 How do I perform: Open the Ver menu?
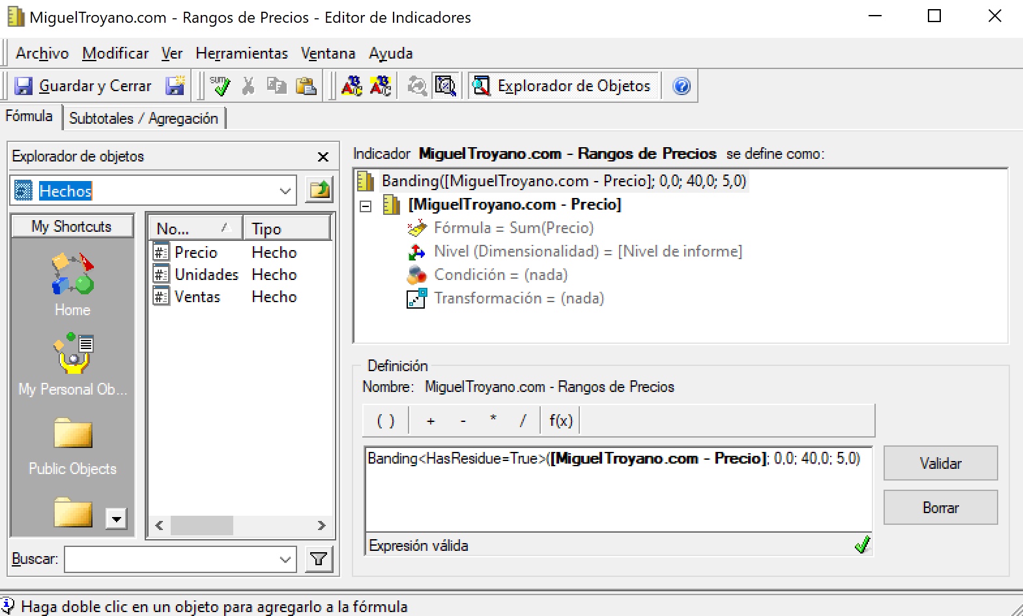pyautogui.click(x=172, y=53)
